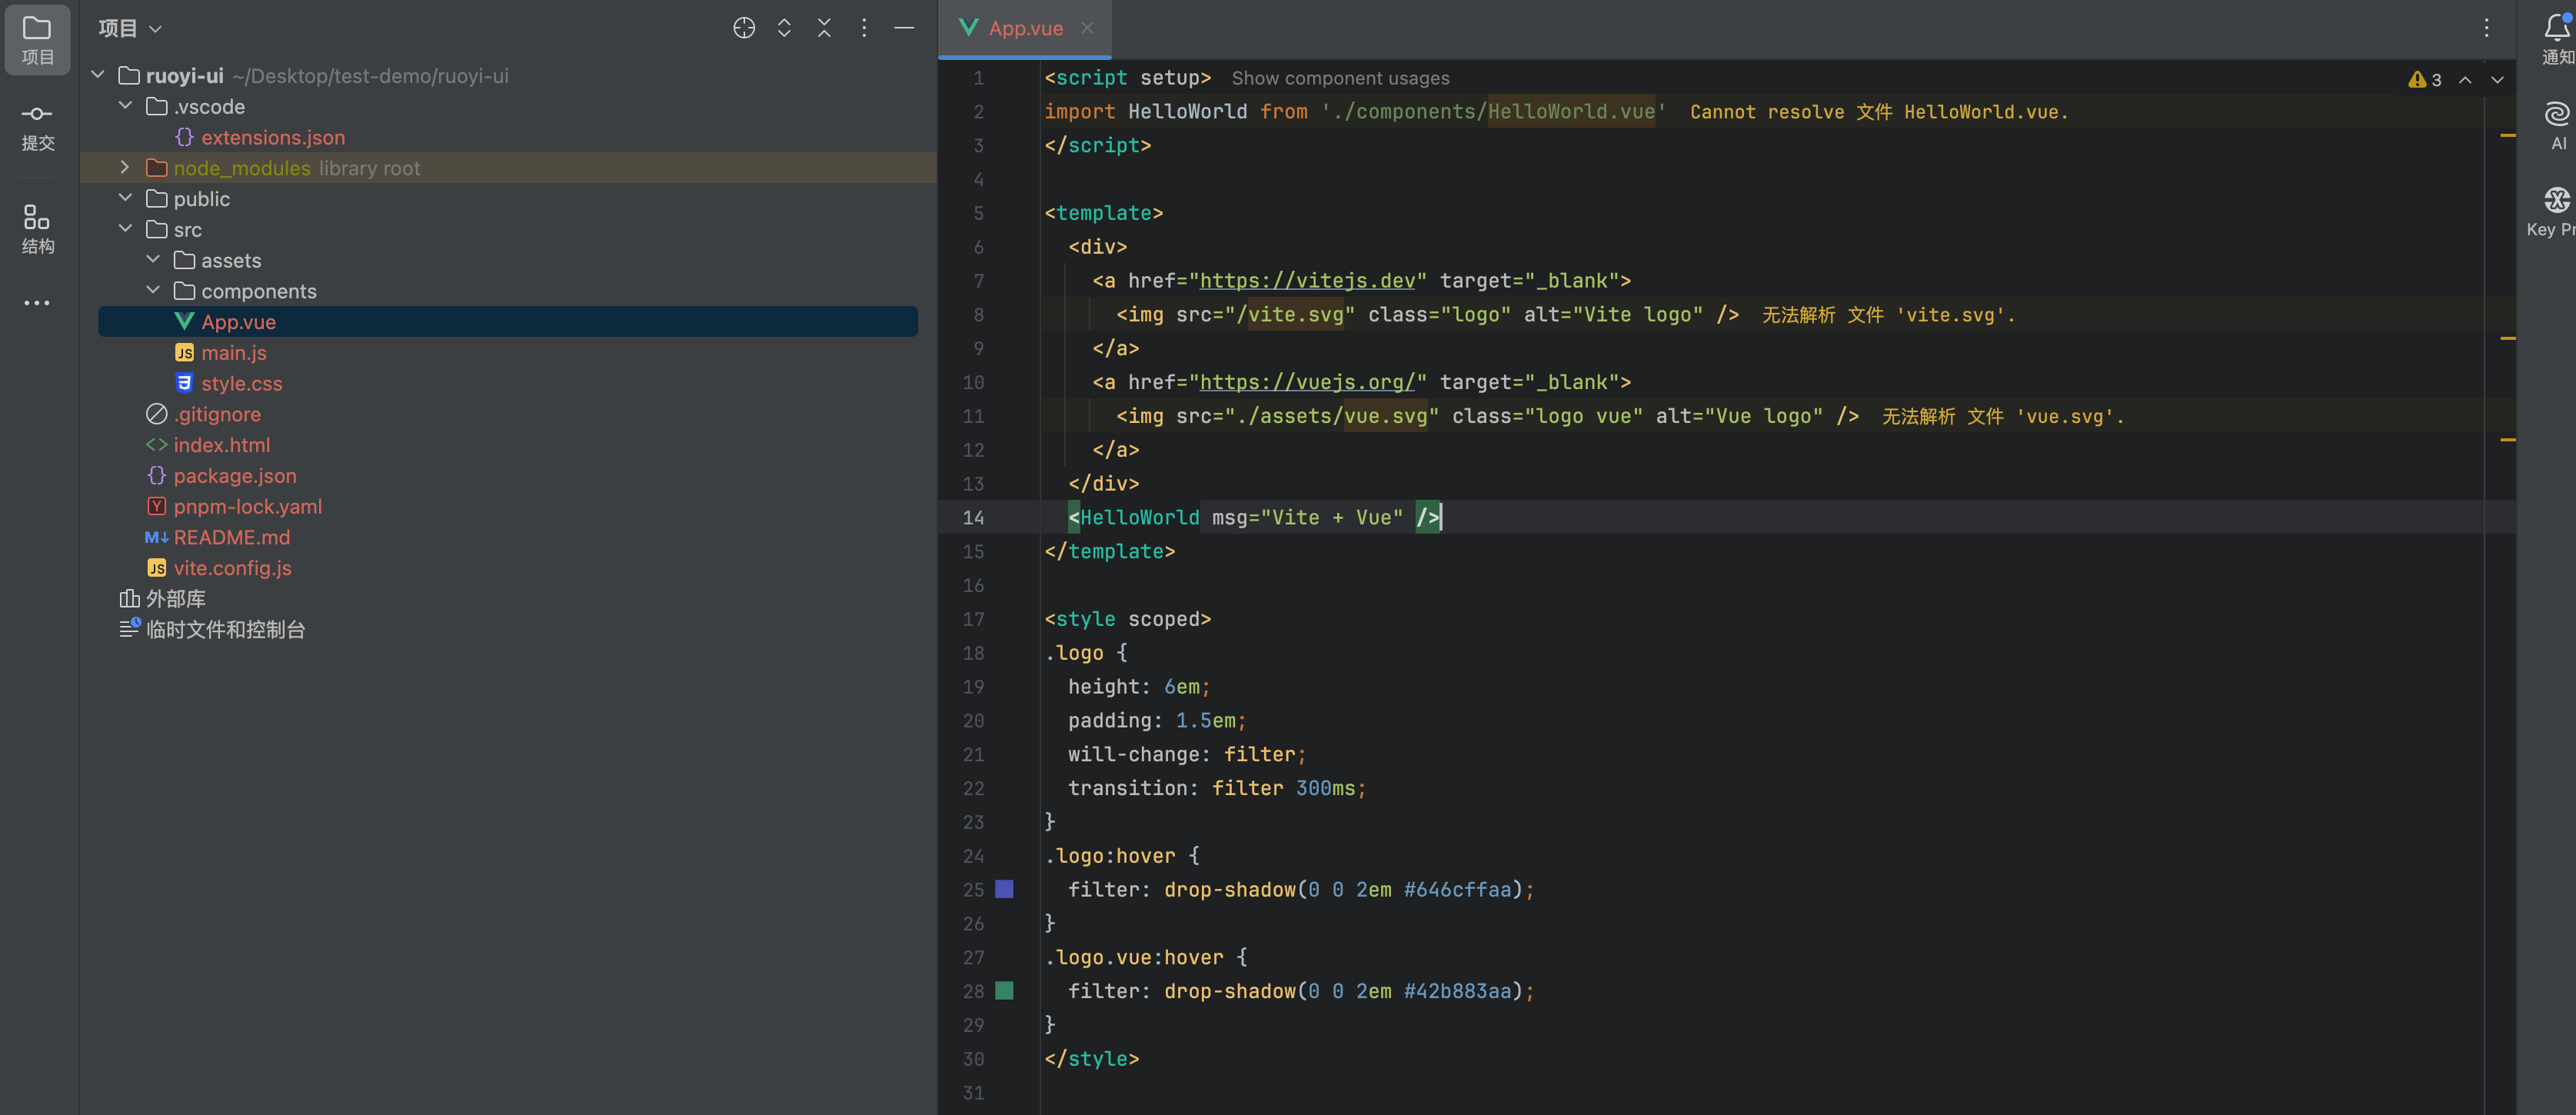The height and width of the screenshot is (1115, 2576).
Task: Expand the node_modules folder
Action: (125, 167)
